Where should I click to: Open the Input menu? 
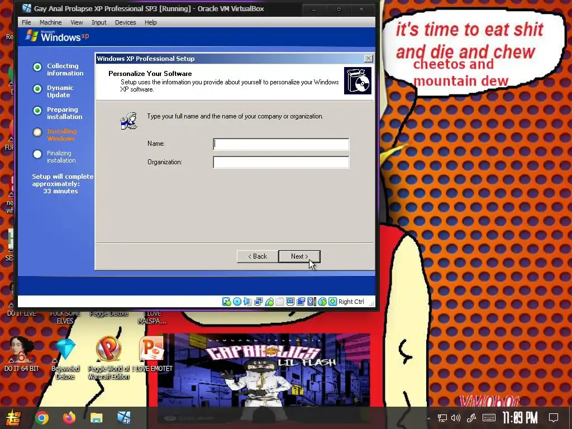point(99,22)
